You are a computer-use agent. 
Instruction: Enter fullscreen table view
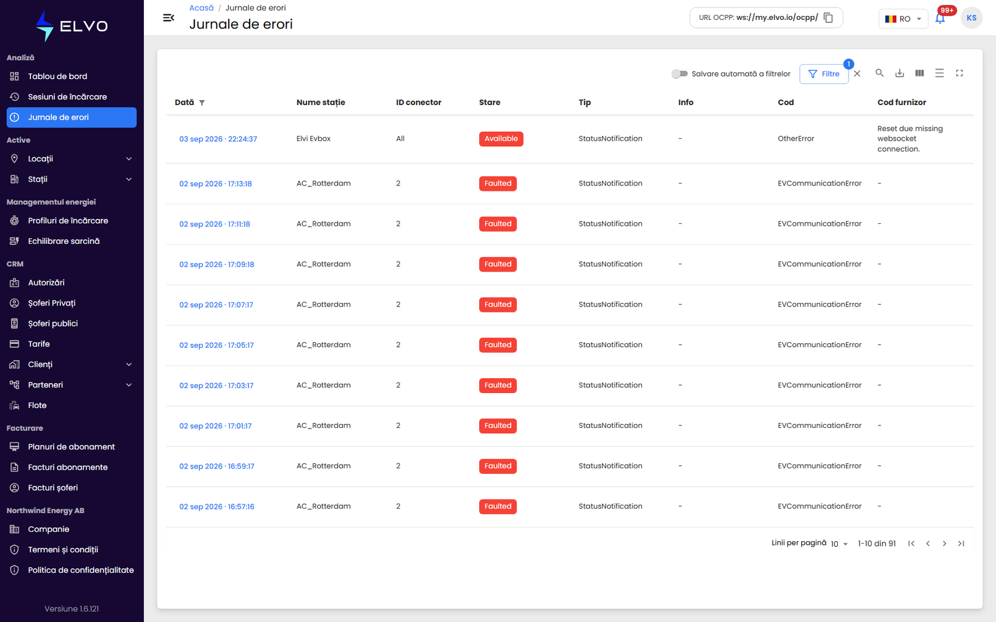tap(959, 73)
